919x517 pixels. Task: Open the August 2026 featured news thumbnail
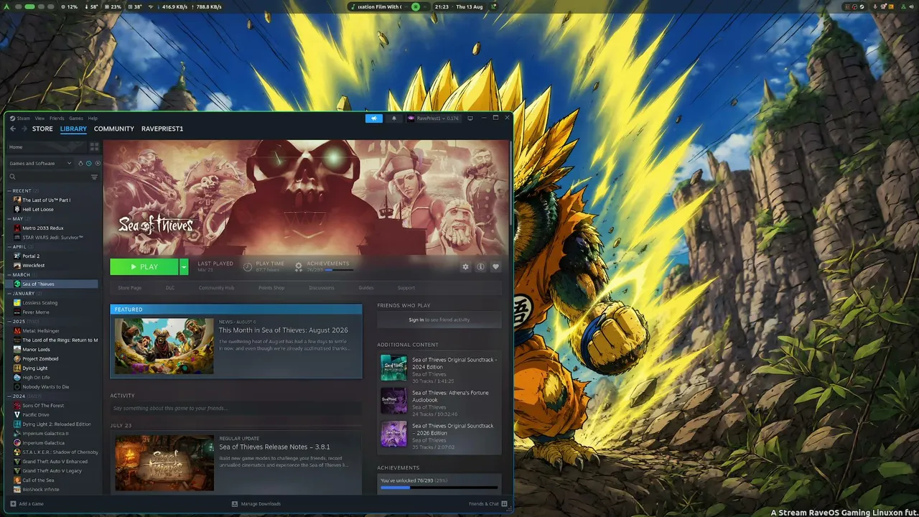tap(164, 346)
